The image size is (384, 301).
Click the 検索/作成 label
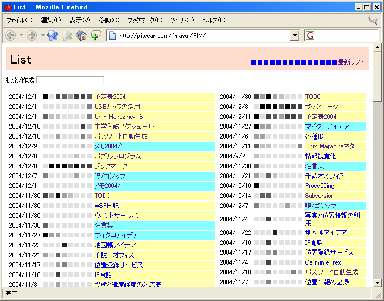click(x=20, y=80)
